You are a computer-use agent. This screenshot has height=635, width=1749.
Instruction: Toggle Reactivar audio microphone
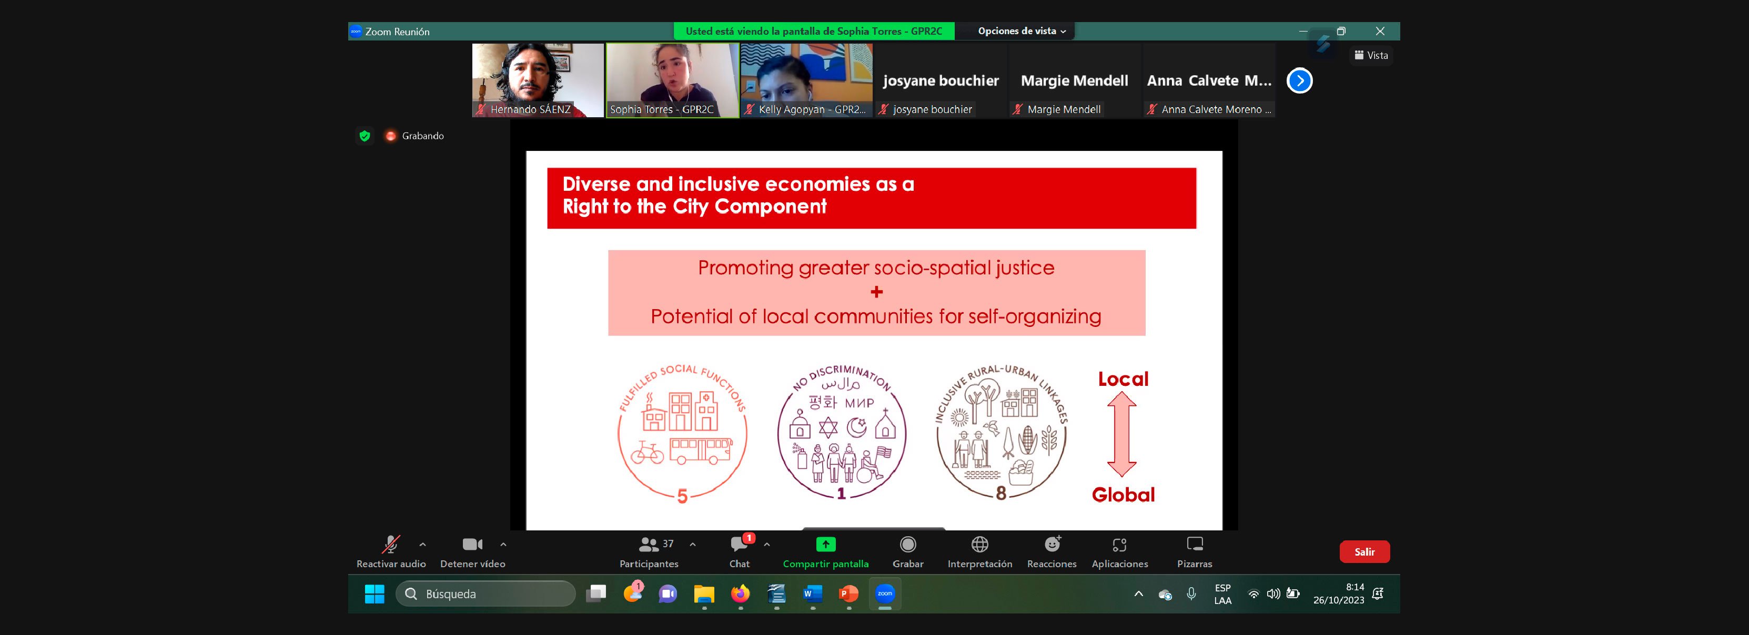[390, 545]
